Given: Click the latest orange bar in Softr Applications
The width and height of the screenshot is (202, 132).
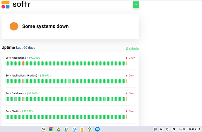Looking at the screenshot, I should tap(126, 63).
